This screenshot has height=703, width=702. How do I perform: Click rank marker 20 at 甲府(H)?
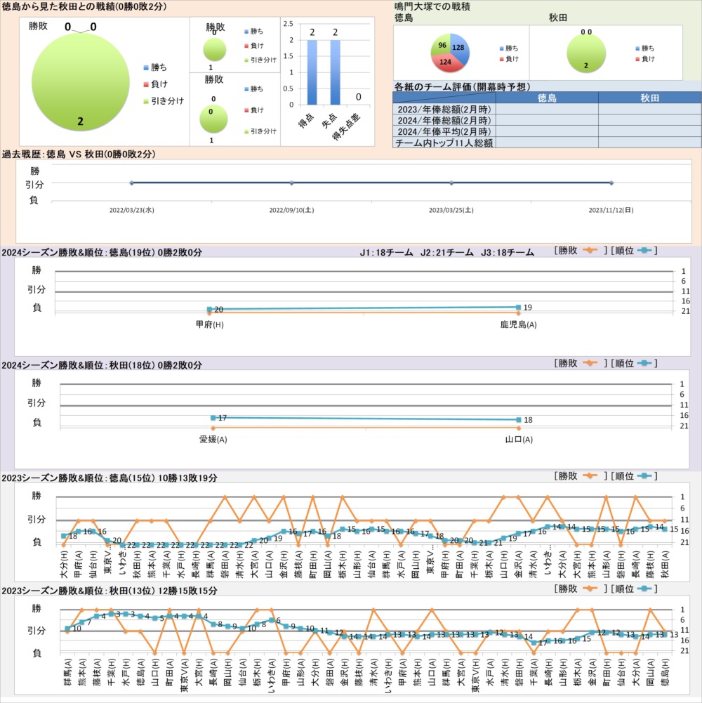pyautogui.click(x=209, y=309)
